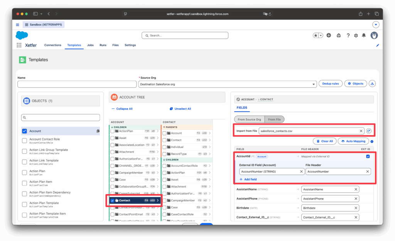Check the Account Contact Role object
The height and width of the screenshot is (241, 395).
tap(24, 141)
